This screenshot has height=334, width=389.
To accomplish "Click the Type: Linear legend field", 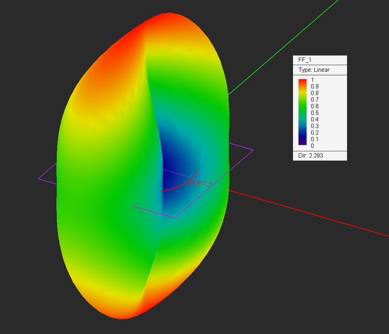I will coord(314,70).
